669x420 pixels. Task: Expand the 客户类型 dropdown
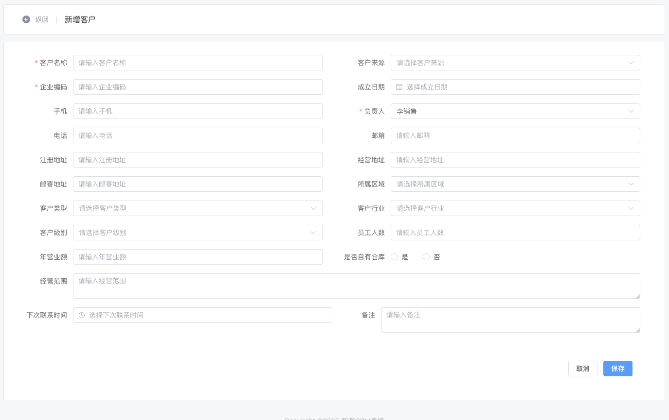[x=197, y=208]
